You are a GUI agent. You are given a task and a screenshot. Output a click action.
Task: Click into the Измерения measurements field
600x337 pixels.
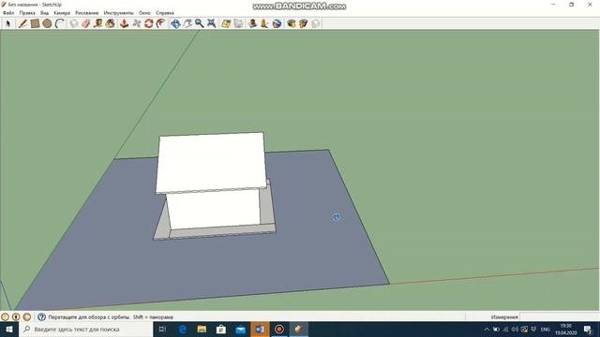click(x=559, y=317)
